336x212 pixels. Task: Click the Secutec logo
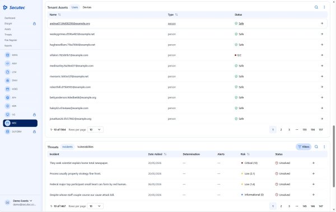click(x=14, y=7)
